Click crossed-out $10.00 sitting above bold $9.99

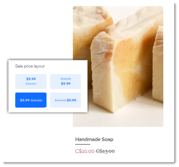[x=66, y=79]
